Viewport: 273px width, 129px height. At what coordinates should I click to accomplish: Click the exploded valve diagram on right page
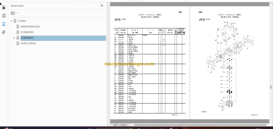pos(230,66)
